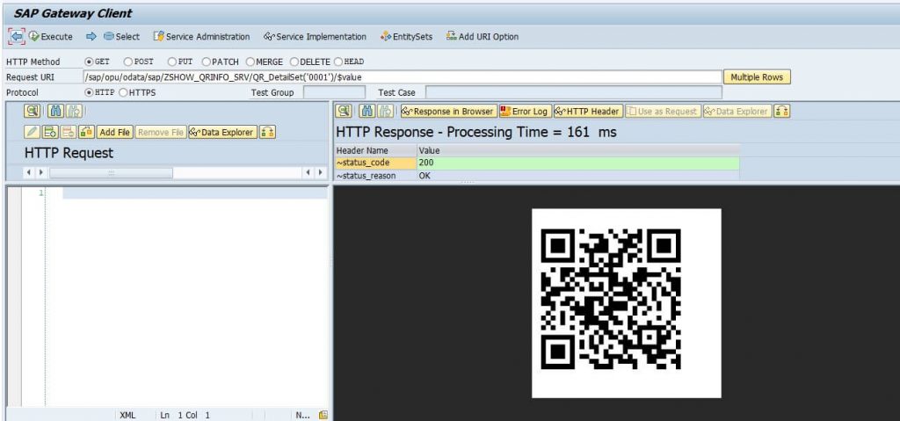
Task: Click the Header Name column heading
Action: pyautogui.click(x=375, y=150)
